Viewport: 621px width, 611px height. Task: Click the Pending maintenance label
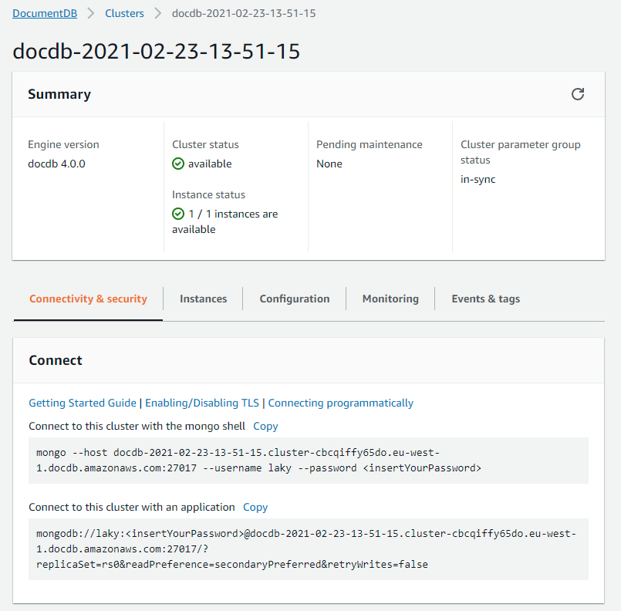pyautogui.click(x=369, y=144)
